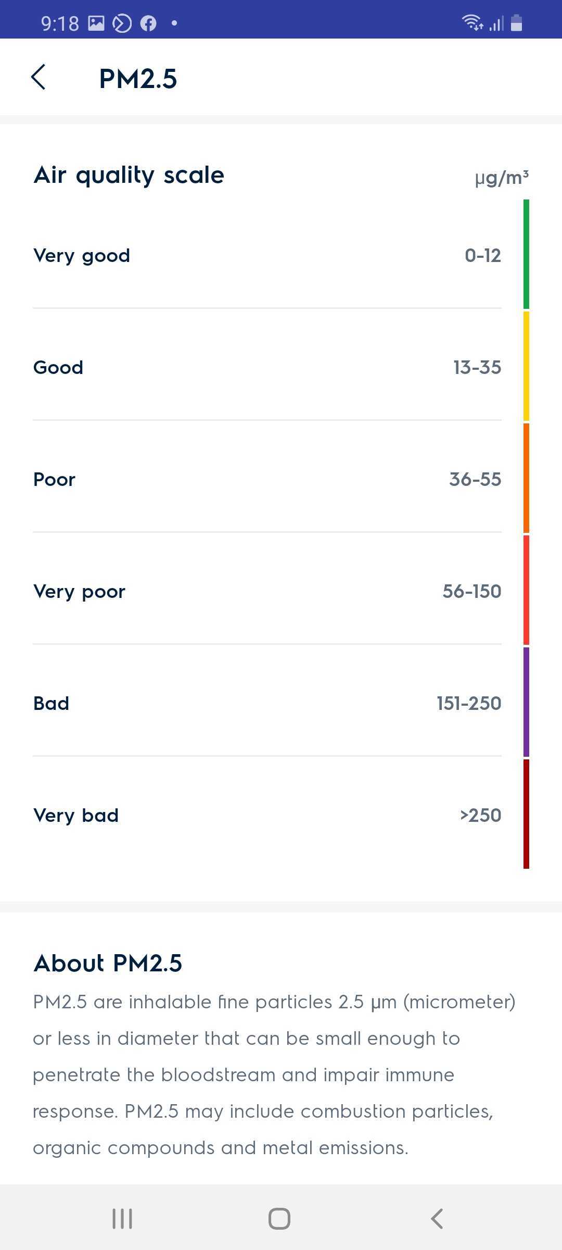Select the Very bad >250 row
This screenshot has width=562, height=1250.
pos(267,816)
